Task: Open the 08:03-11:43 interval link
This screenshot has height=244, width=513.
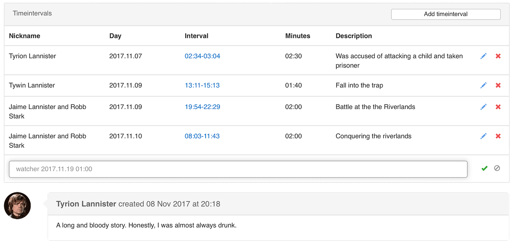Action: pos(202,136)
